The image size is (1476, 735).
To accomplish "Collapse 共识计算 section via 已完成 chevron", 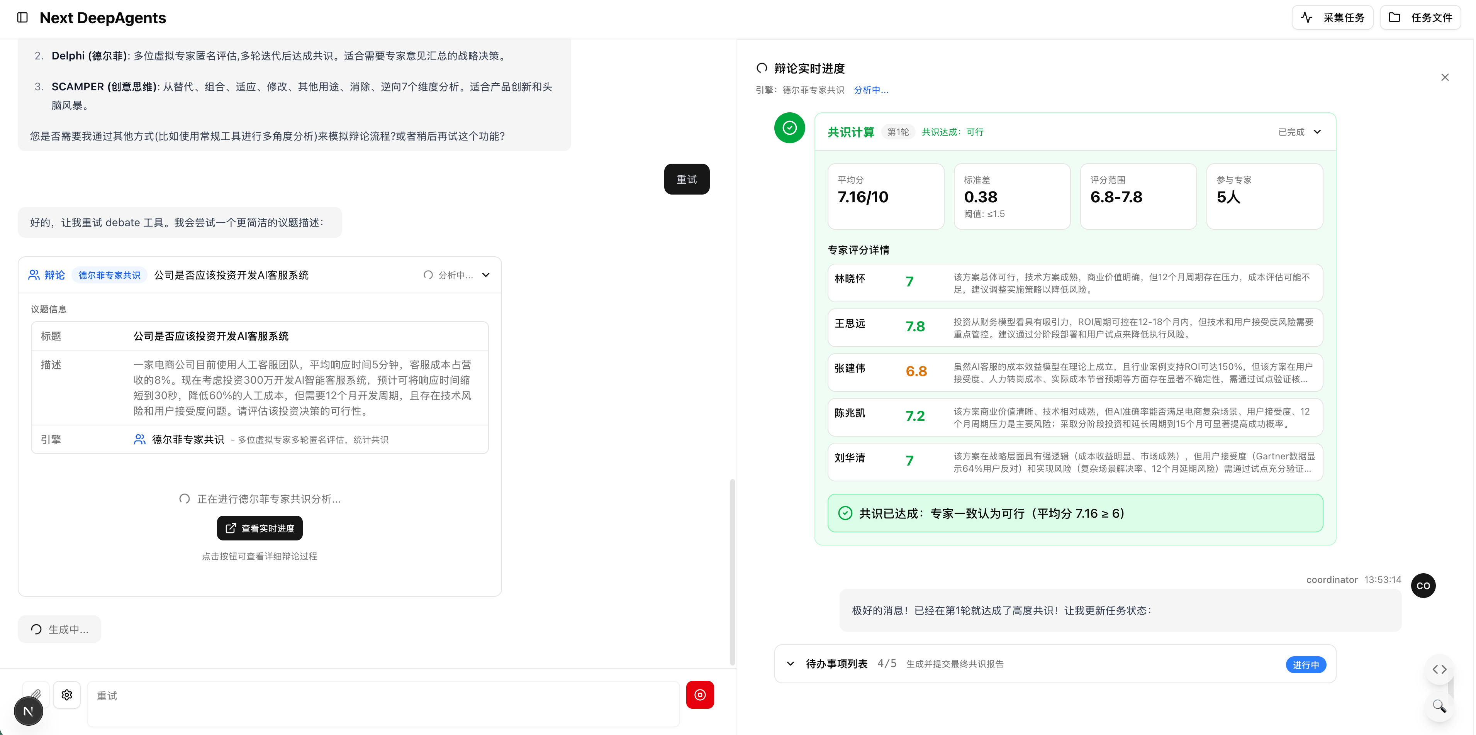I will pos(1317,132).
